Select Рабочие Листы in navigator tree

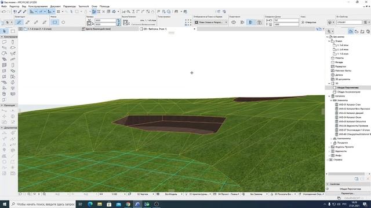pos(343,70)
